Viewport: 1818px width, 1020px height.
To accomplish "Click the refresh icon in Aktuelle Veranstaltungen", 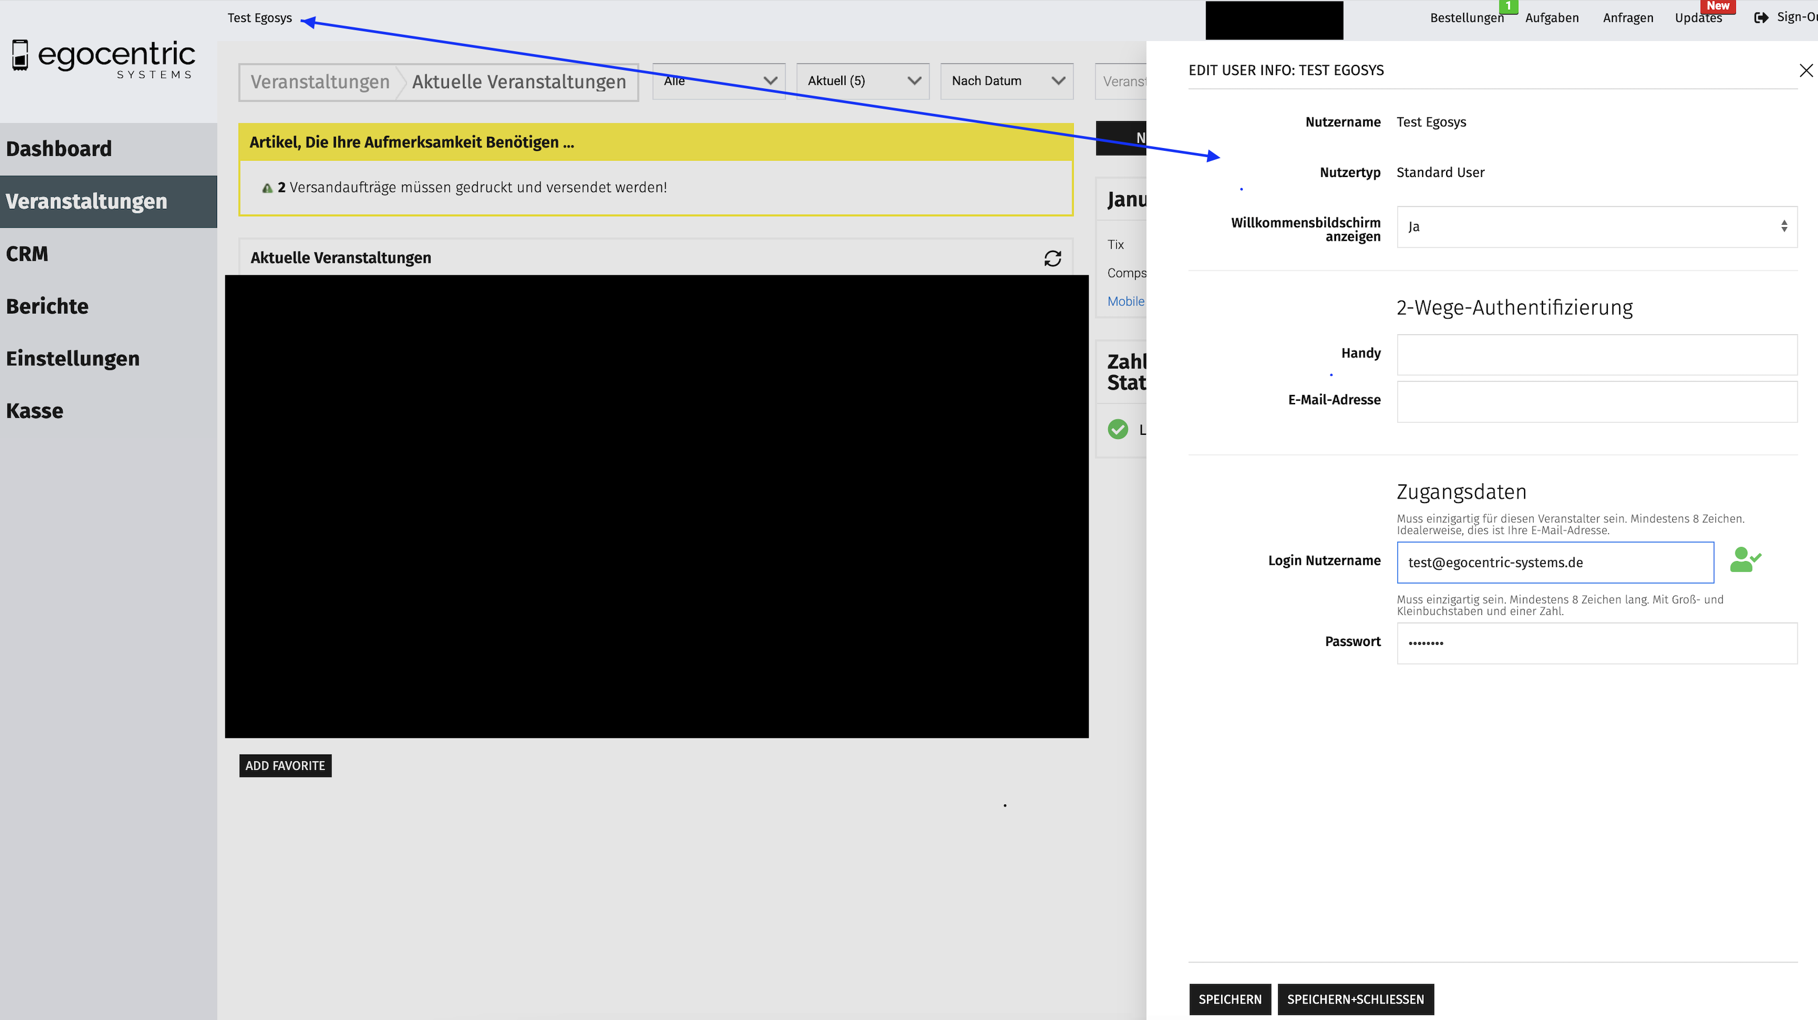I will pyautogui.click(x=1053, y=258).
